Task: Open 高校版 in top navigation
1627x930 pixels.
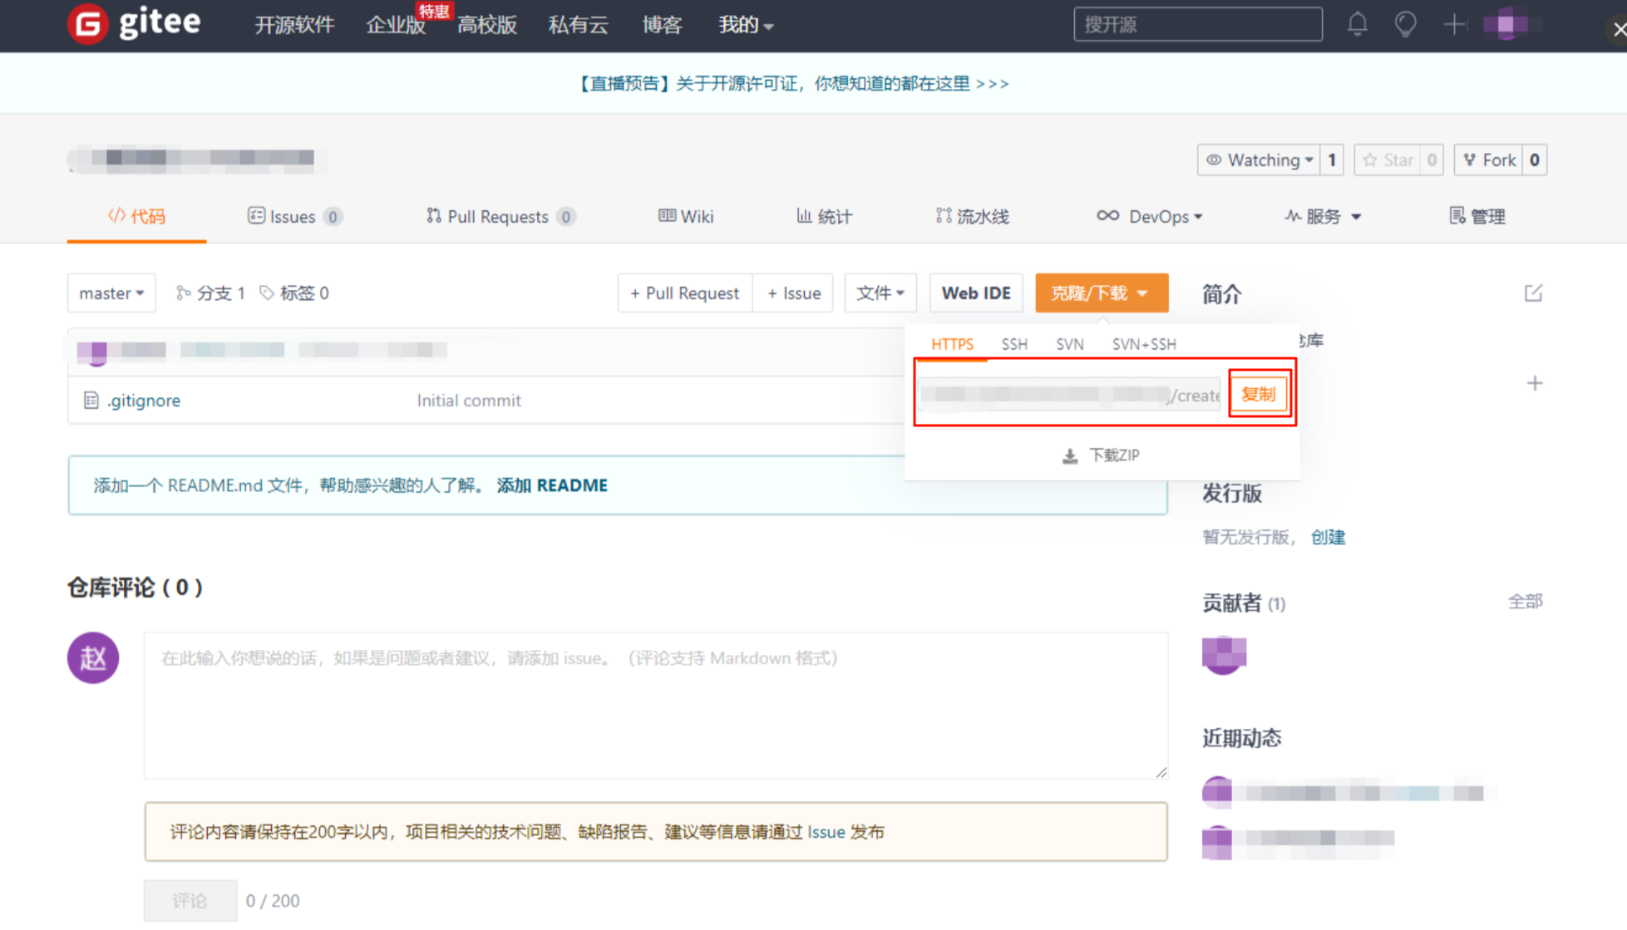Action: [x=487, y=25]
